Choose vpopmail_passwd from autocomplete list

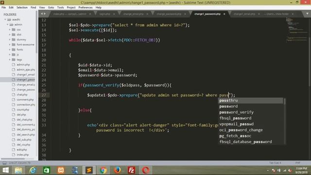coord(251,124)
